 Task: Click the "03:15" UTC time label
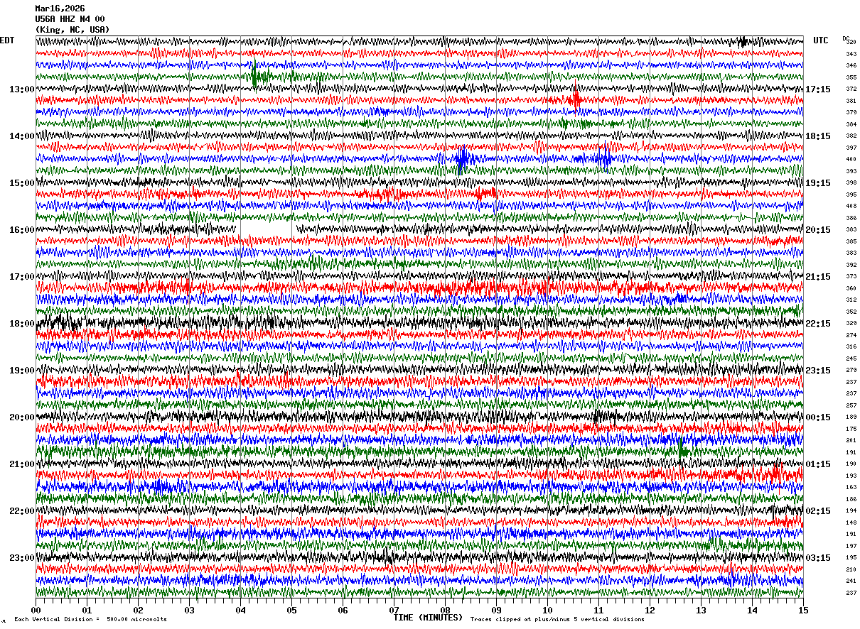click(818, 557)
